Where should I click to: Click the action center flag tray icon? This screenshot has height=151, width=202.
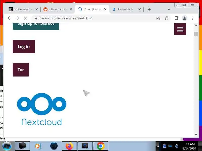click(x=164, y=146)
